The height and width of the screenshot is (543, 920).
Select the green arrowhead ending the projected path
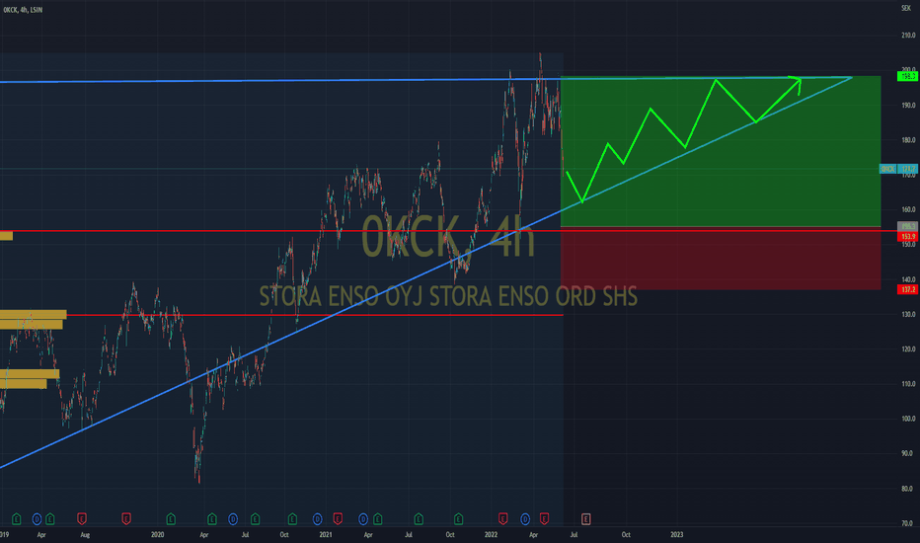click(796, 84)
